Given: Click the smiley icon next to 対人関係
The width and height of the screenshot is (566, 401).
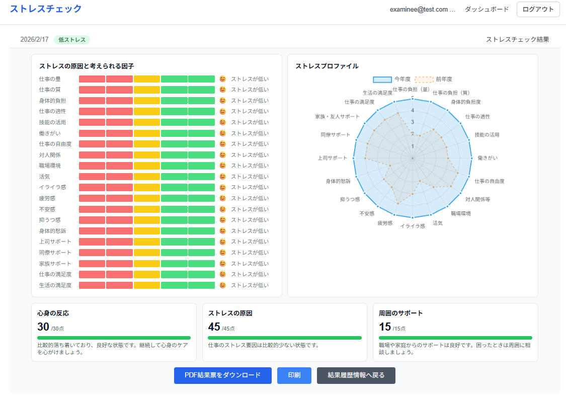Looking at the screenshot, I should (x=223, y=155).
